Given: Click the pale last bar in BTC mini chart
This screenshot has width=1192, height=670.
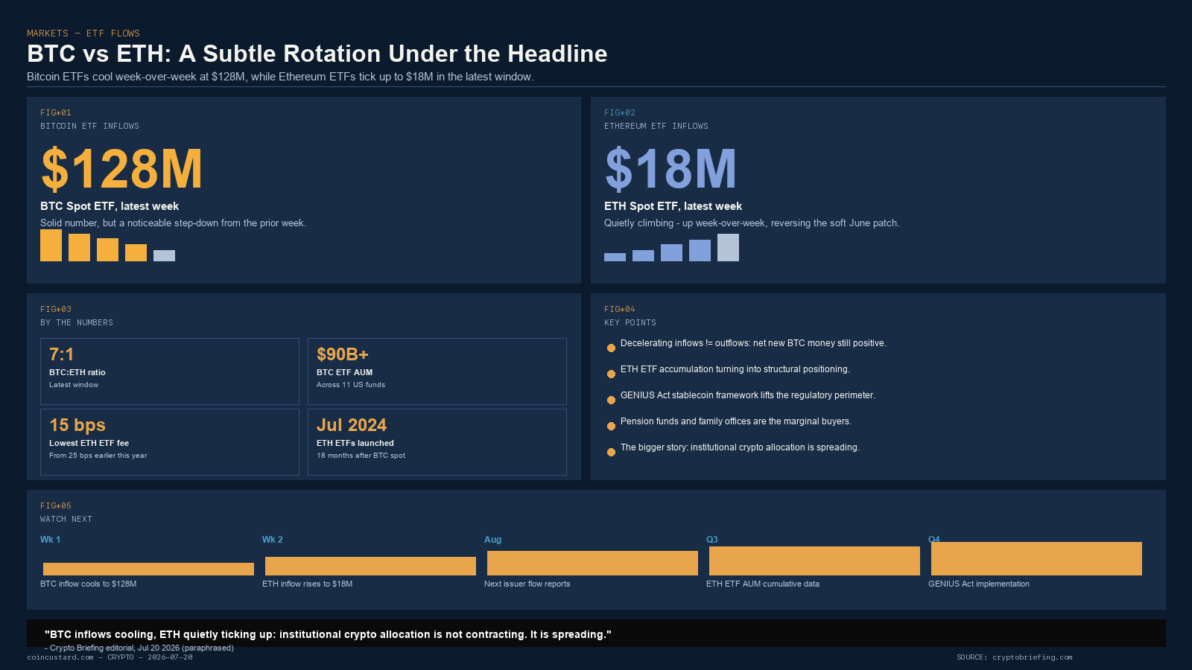Looking at the screenshot, I should pyautogui.click(x=164, y=255).
